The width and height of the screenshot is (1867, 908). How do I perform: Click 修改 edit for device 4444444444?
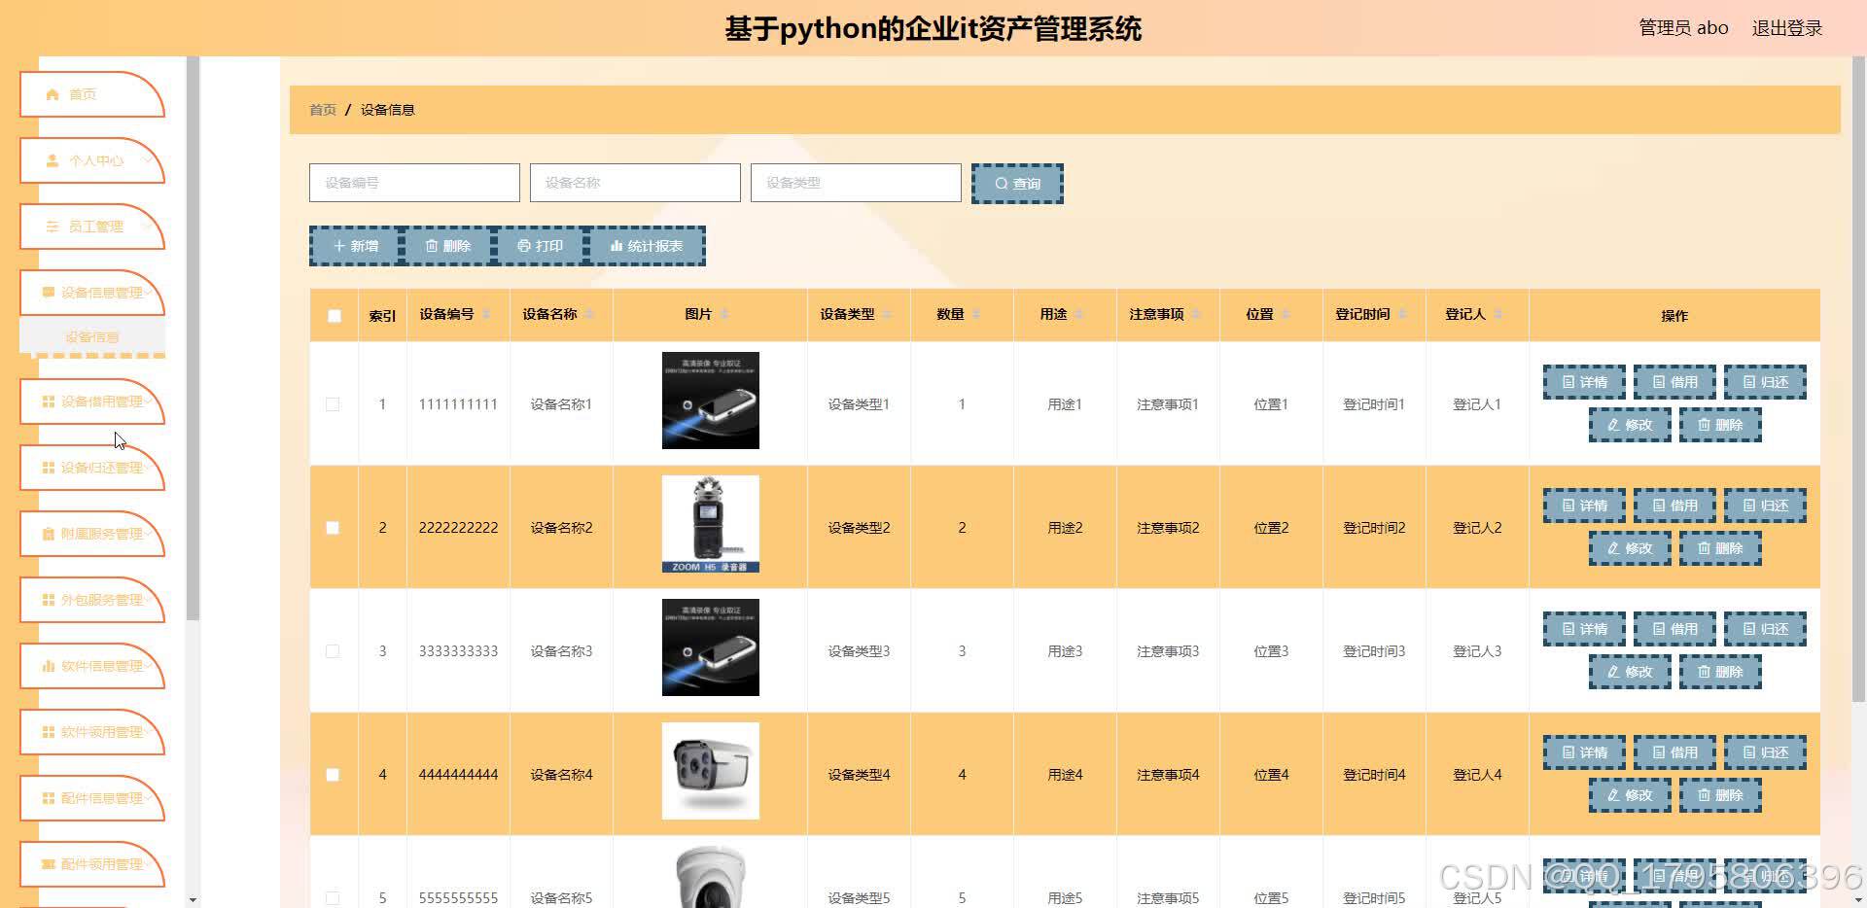point(1630,795)
